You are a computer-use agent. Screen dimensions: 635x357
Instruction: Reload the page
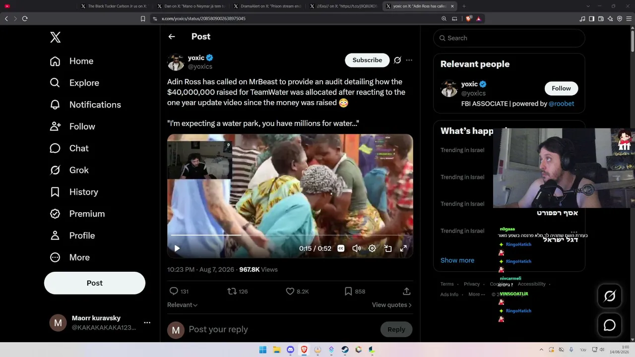(x=25, y=19)
